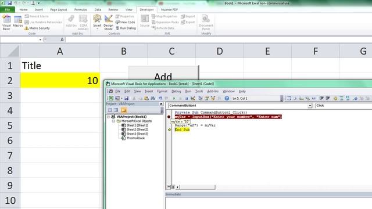Collapse the VBAProject (Book1) tree node
Screen dimensions: 372x209
click(109, 117)
